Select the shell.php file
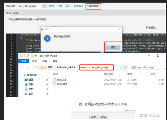Viewport: 167px width, 120px height. [62, 84]
